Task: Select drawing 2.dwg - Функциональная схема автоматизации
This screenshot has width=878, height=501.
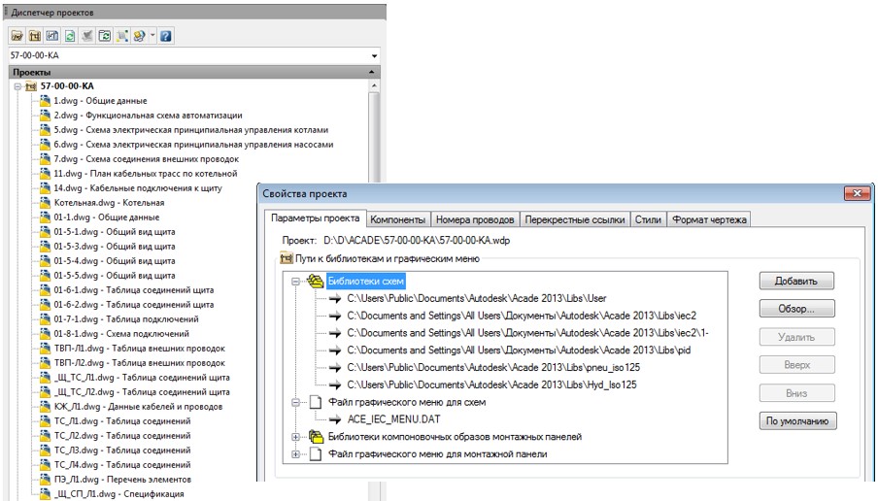Action: pyautogui.click(x=134, y=115)
